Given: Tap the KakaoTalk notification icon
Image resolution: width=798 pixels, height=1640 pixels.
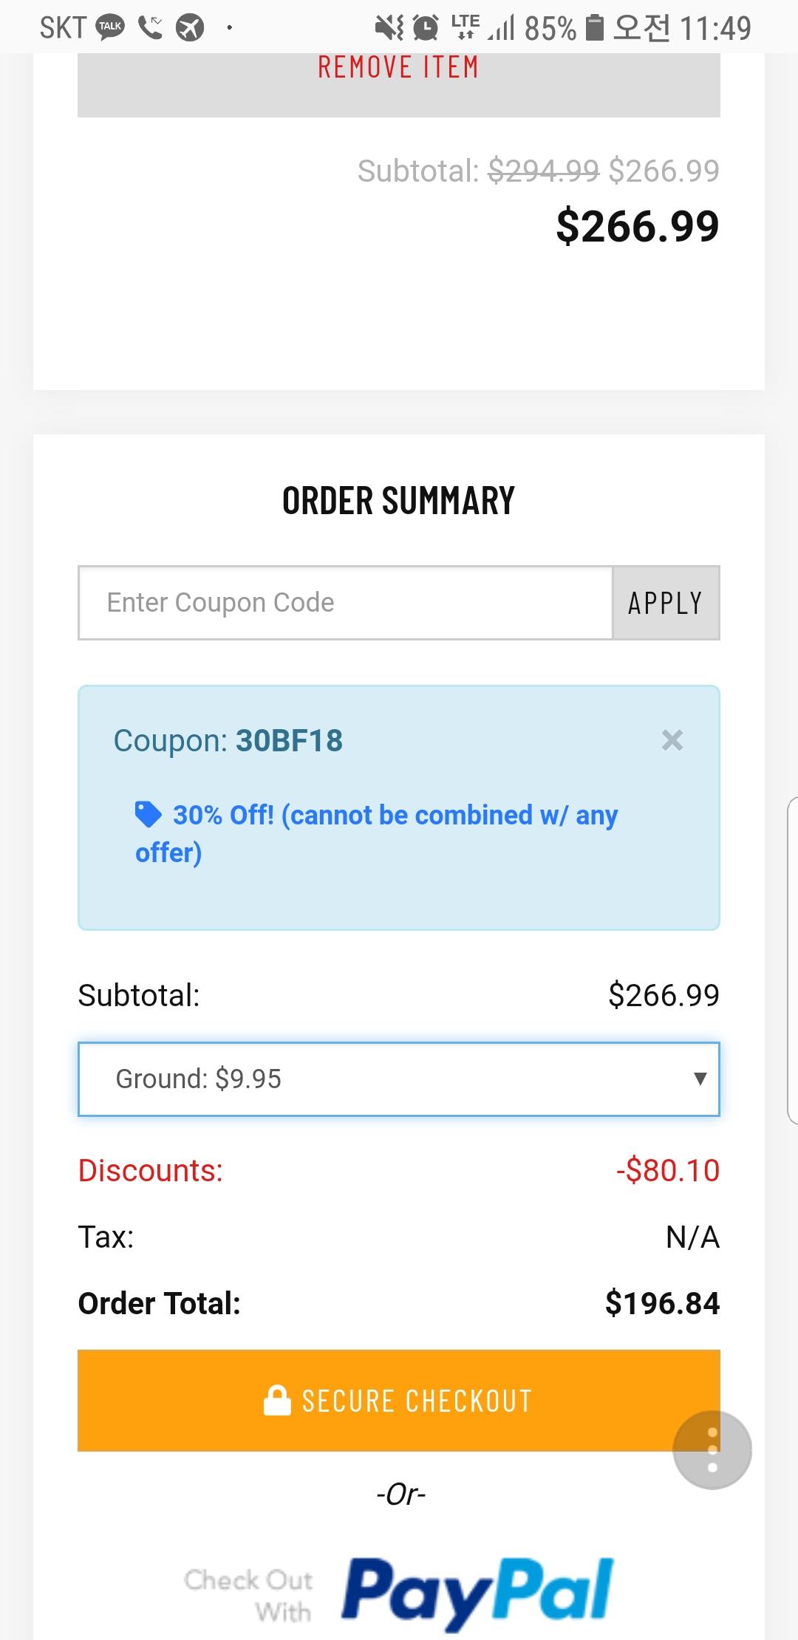Looking at the screenshot, I should coord(111,27).
